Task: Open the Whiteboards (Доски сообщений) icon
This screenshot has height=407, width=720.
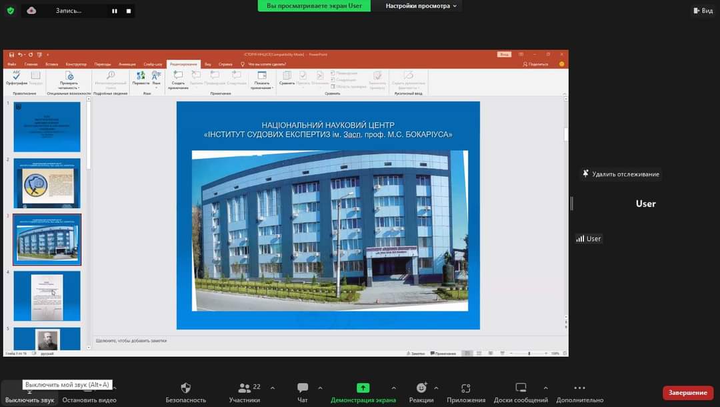Action: pos(521,388)
